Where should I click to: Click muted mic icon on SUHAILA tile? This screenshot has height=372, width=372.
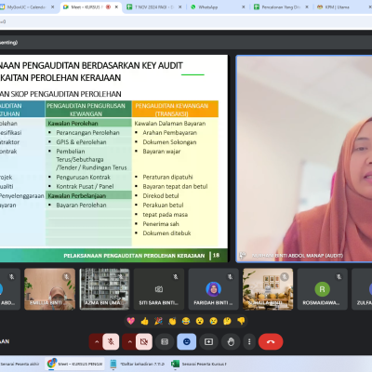point(285,276)
